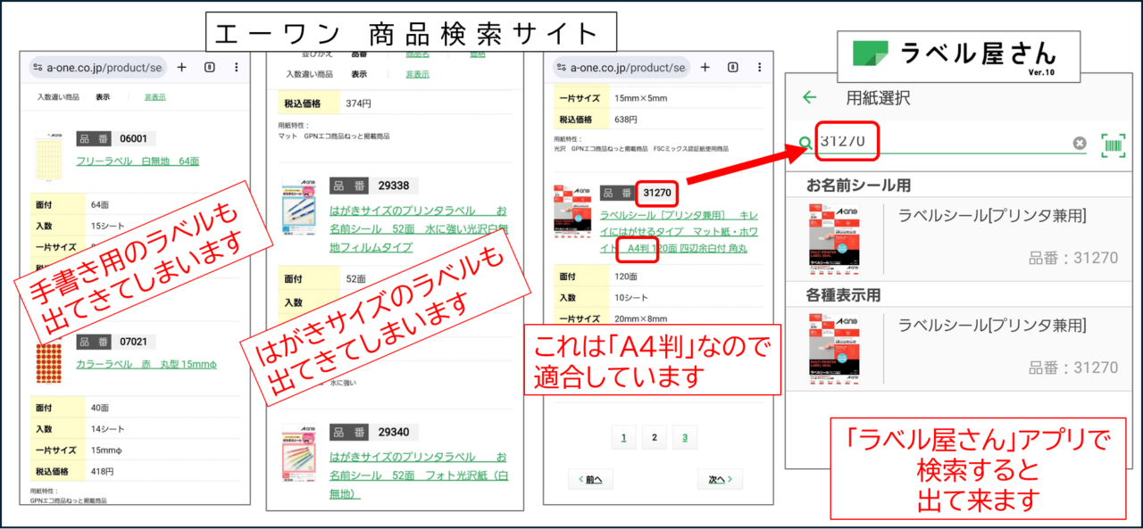
Task: Click 税込価格 638円 value
Action: (626, 119)
